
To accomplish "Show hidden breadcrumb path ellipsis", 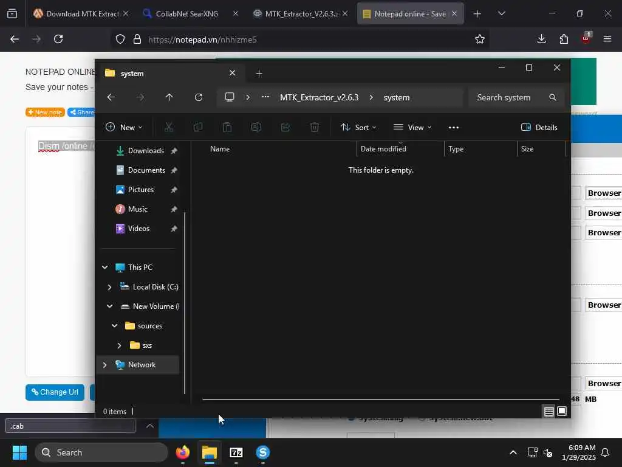I will pos(265,97).
